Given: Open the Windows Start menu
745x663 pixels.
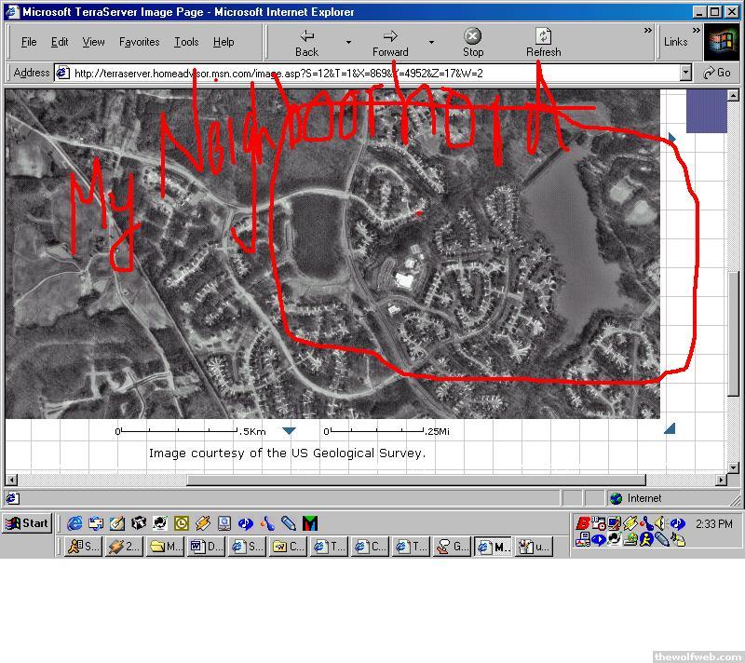Looking at the screenshot, I should (x=27, y=523).
